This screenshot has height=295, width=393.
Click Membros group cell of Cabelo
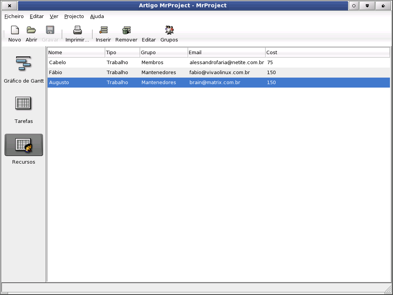[x=152, y=63]
